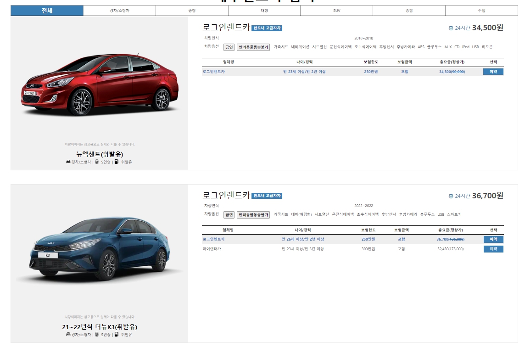
Task: Click 하이렌터카 company name in K3 table
Action: 212,249
